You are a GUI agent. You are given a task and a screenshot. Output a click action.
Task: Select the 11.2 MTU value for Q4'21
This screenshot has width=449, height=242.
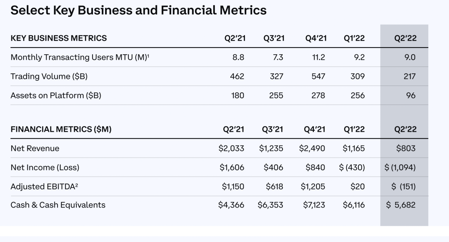click(319, 57)
